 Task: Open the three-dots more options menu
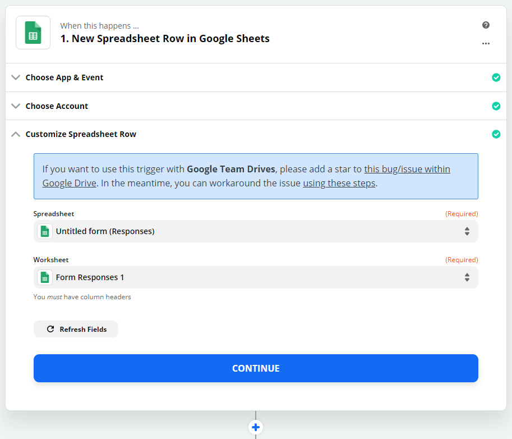coord(486,43)
